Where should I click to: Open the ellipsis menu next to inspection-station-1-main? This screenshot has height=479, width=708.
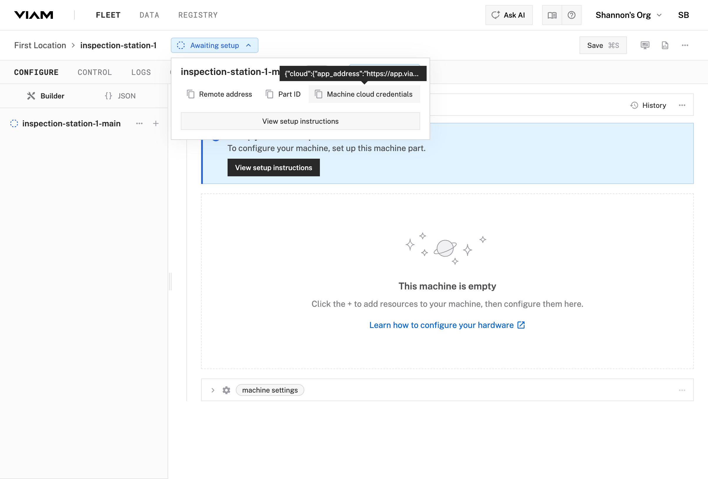point(140,123)
